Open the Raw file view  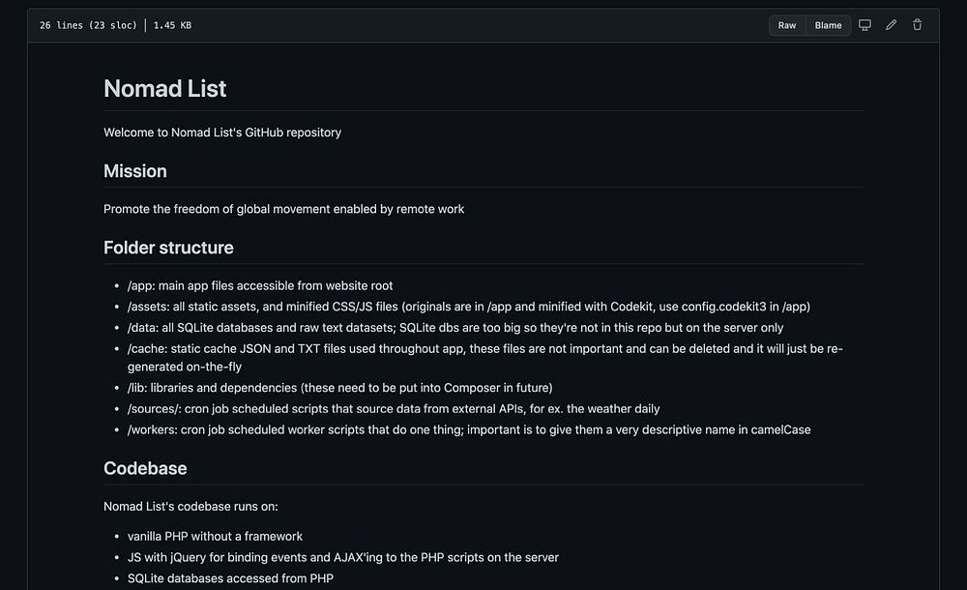787,25
